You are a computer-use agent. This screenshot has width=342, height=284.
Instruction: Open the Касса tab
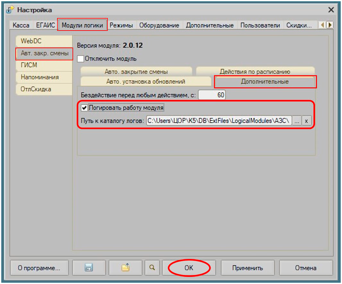click(21, 25)
